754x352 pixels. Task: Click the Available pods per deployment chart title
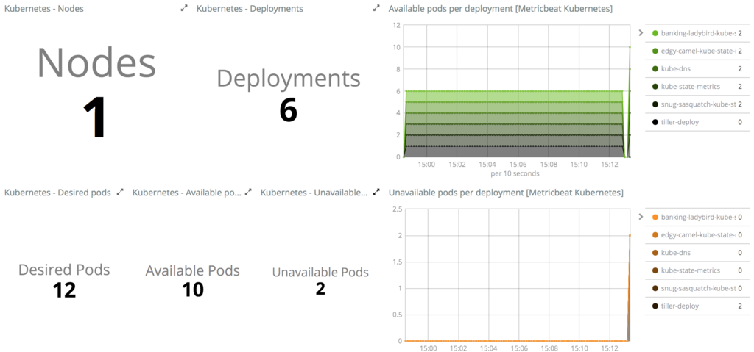pyautogui.click(x=501, y=9)
